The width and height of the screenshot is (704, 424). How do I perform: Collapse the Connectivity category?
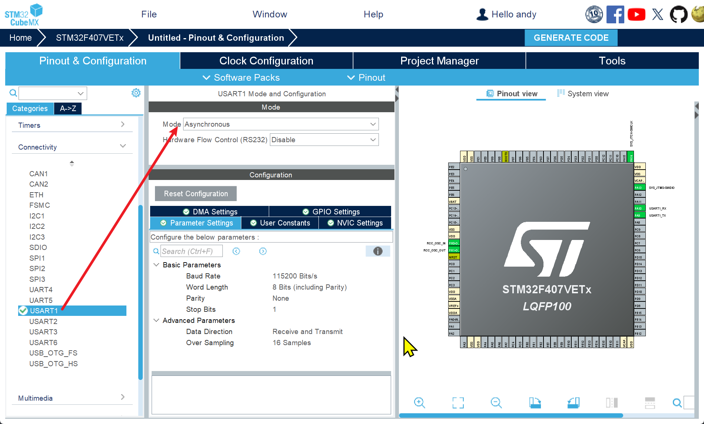point(72,147)
